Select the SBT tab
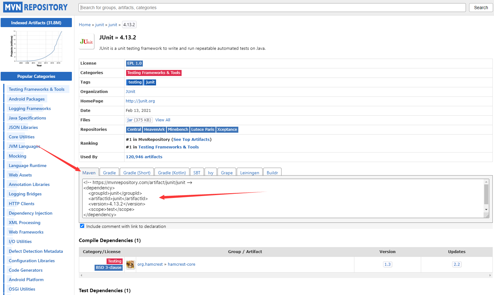494x295 pixels. pos(197,173)
